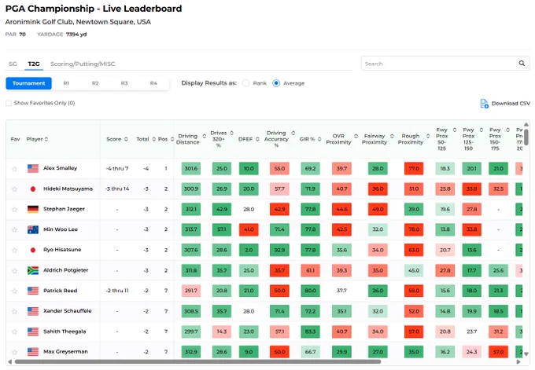
Task: Sort by Fwy Prox 50-125 column
Action: [455, 130]
